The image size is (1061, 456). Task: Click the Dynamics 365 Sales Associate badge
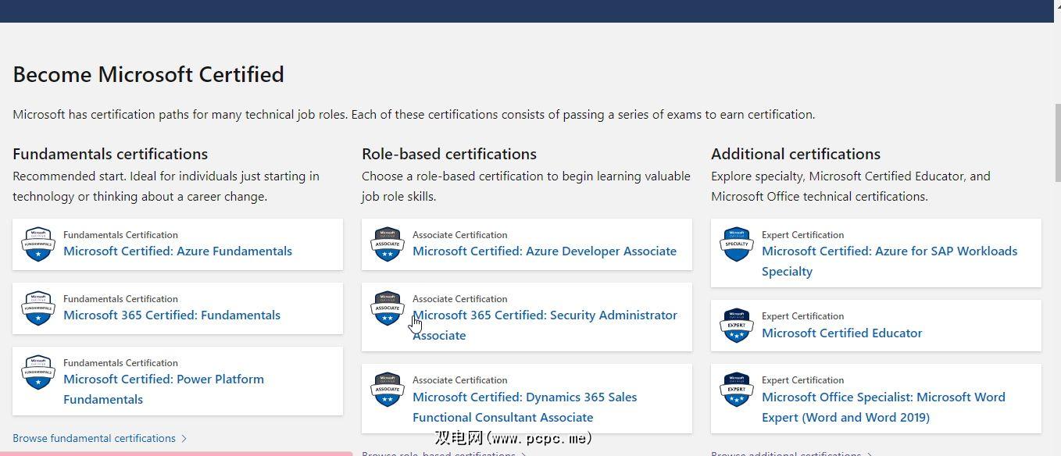pyautogui.click(x=387, y=390)
